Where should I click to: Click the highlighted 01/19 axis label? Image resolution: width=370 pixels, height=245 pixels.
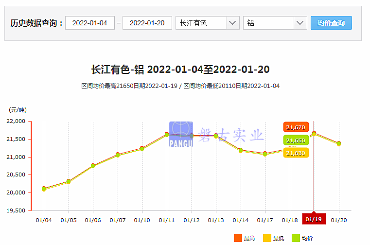[x=314, y=219]
